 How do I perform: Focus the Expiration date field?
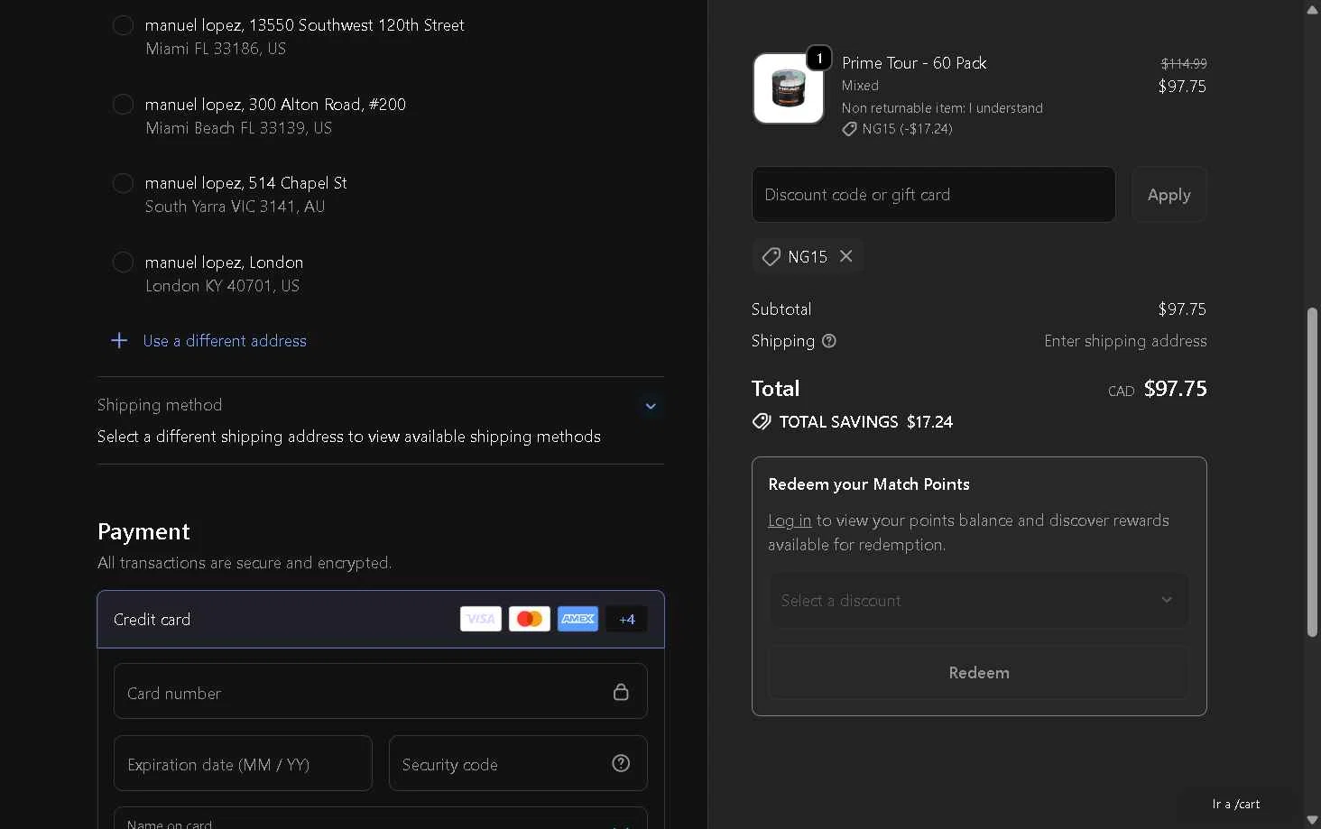click(243, 763)
